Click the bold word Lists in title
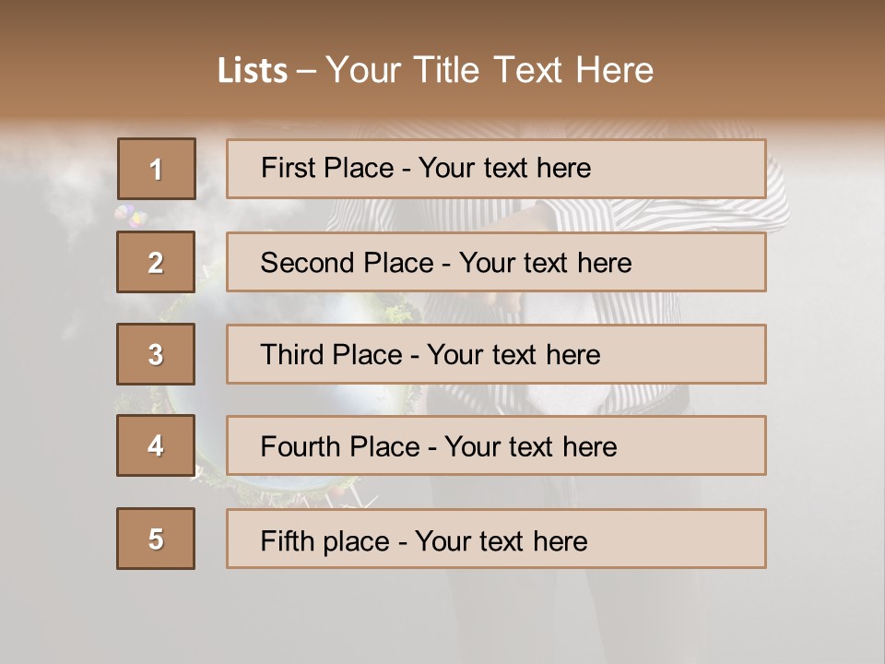Image resolution: width=885 pixels, height=664 pixels. (253, 70)
